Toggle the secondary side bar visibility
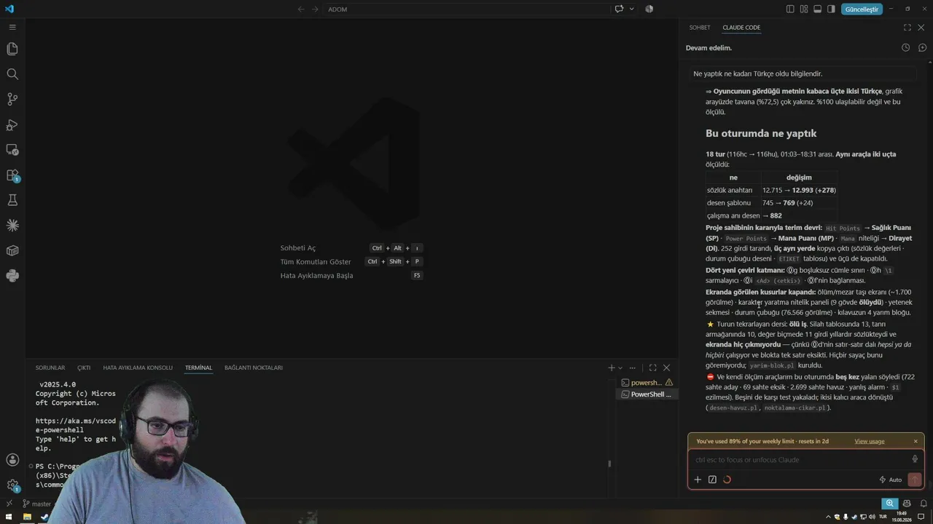 pyautogui.click(x=832, y=9)
